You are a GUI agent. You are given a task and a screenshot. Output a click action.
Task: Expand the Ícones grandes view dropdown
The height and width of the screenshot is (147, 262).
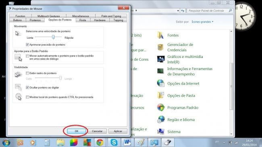point(202,22)
